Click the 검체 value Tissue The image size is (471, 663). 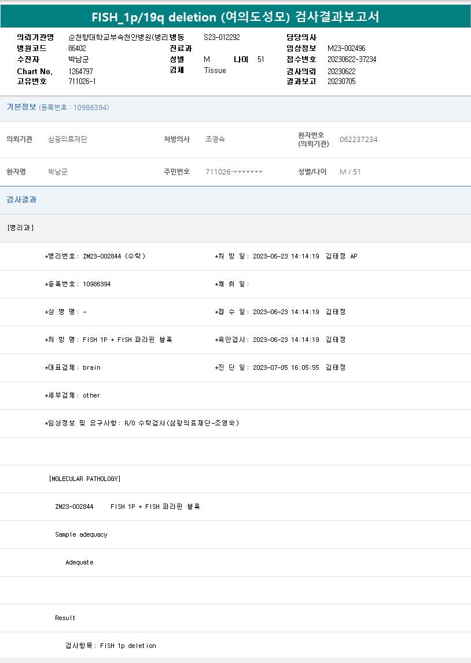point(215,71)
